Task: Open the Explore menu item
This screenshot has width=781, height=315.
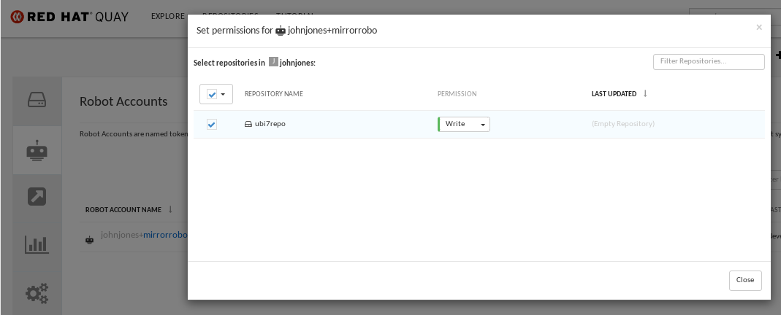Action: [167, 16]
